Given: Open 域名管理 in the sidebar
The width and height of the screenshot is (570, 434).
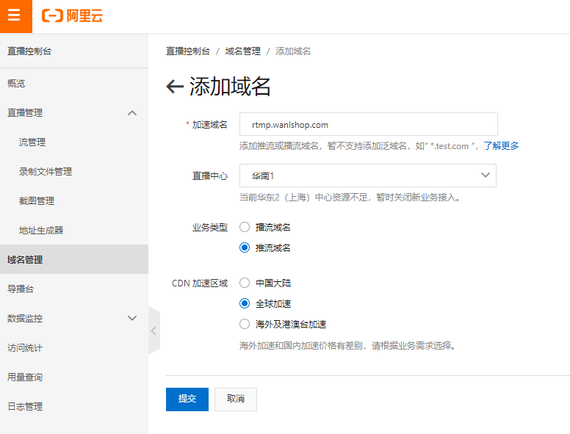Looking at the screenshot, I should 25,260.
